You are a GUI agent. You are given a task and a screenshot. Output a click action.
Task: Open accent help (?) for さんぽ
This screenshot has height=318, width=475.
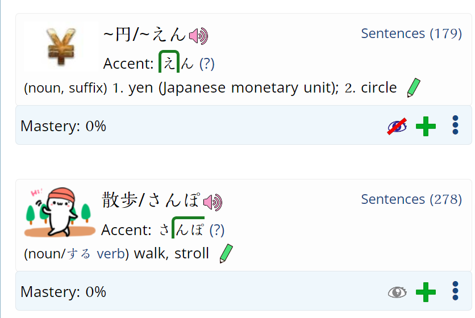pyautogui.click(x=217, y=230)
